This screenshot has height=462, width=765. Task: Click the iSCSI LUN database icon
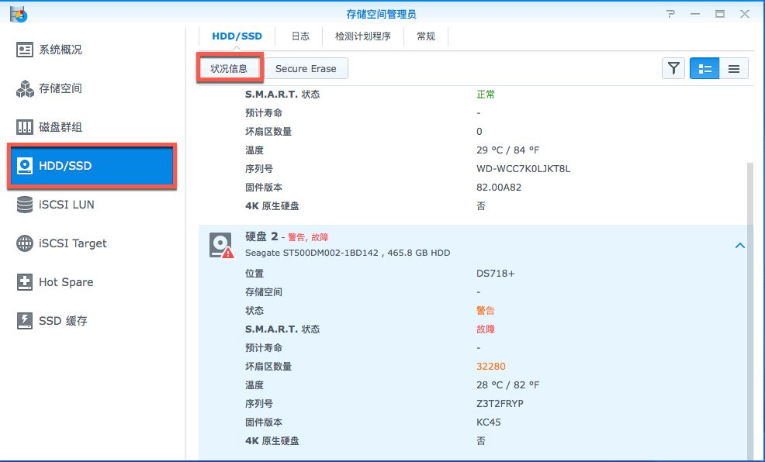pyautogui.click(x=24, y=205)
